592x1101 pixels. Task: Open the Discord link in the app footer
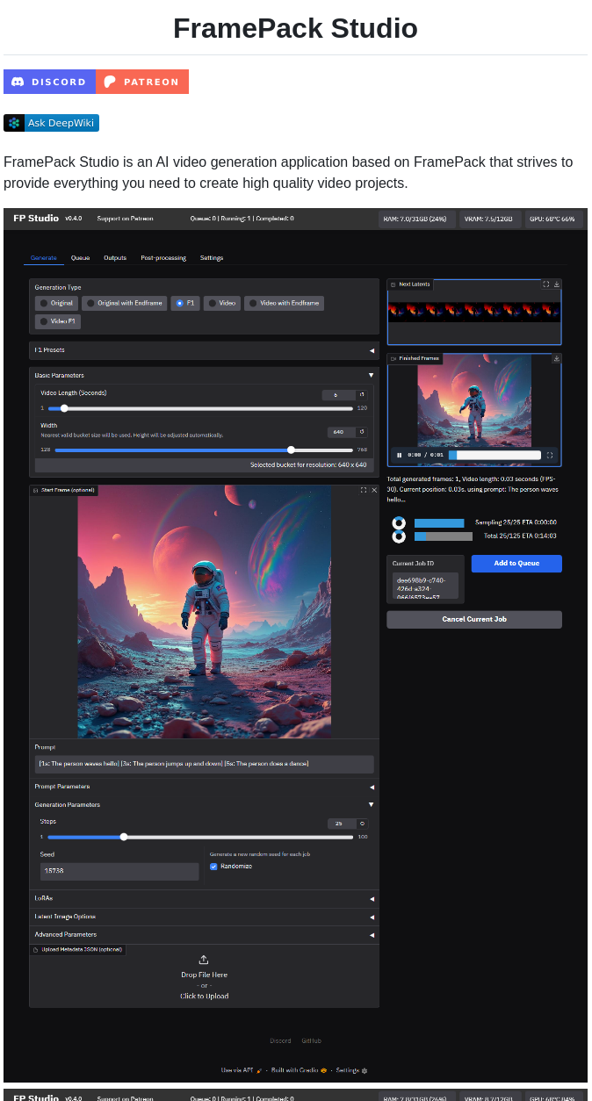point(280,1041)
